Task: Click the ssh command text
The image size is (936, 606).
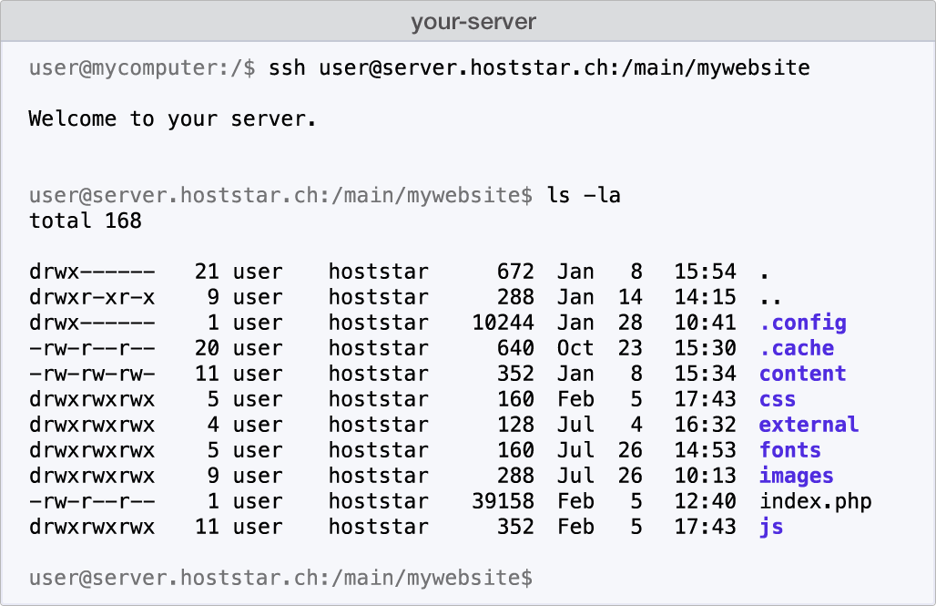Action: coord(539,67)
